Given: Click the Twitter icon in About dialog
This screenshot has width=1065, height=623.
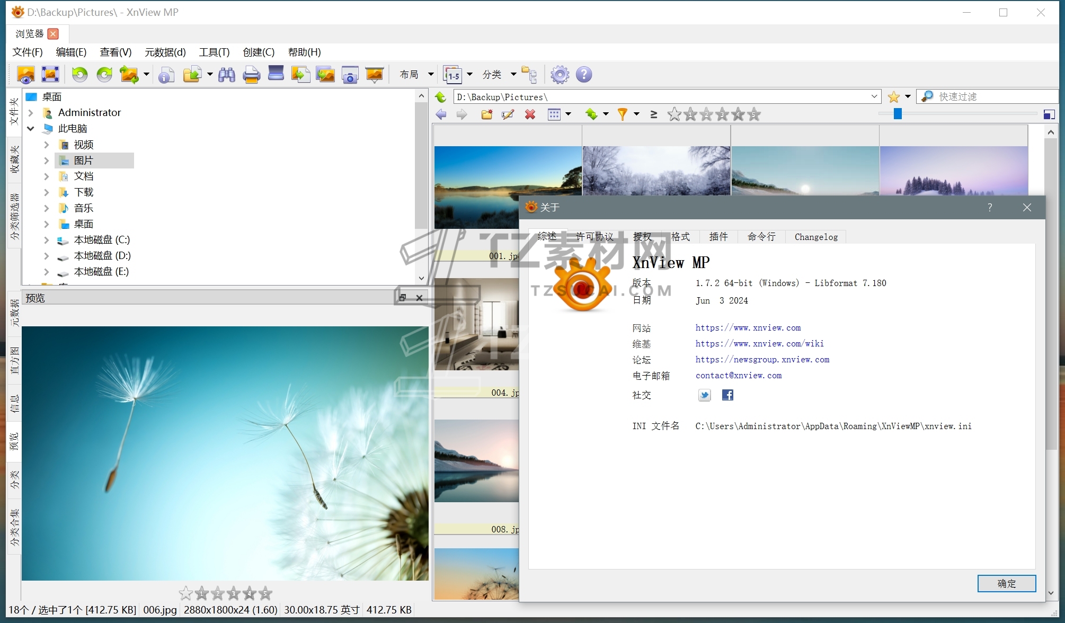Looking at the screenshot, I should 704,395.
